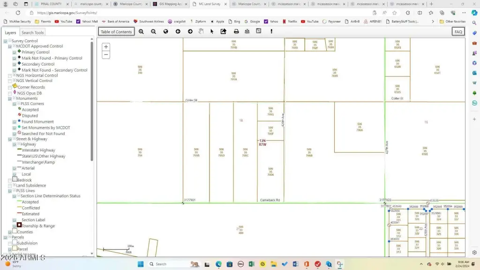Toggle the Subdivision layer checkbox
Image resolution: width=480 pixels, height=270 pixels.
point(10,243)
